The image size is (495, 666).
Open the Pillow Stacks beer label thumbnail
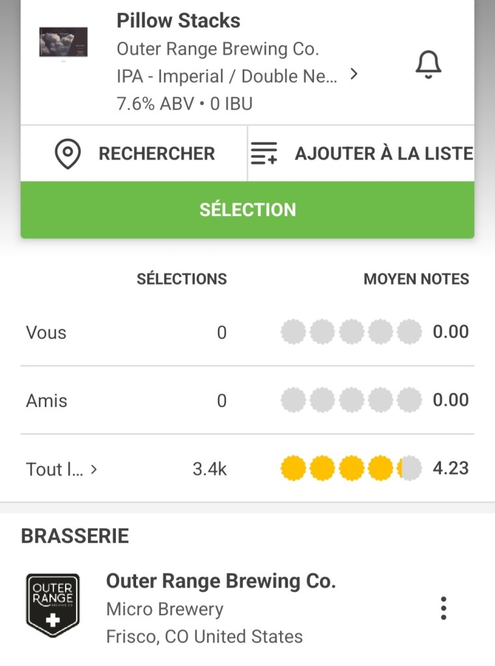(63, 42)
